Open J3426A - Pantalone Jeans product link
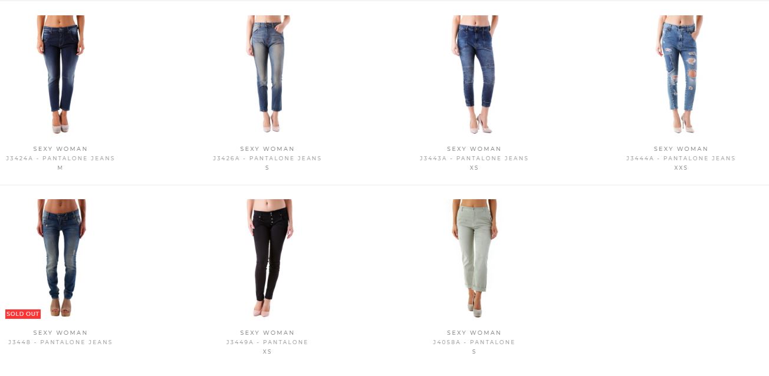 (267, 158)
